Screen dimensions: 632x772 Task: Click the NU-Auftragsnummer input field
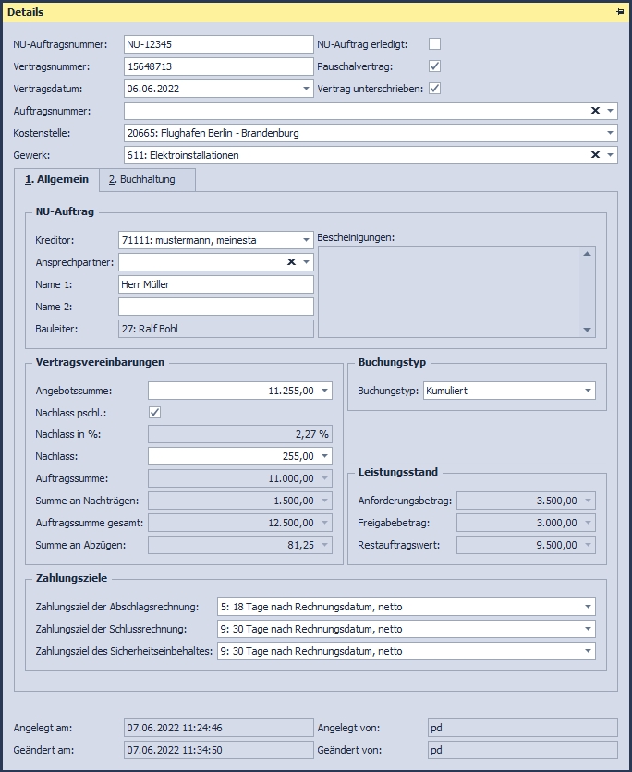click(x=218, y=44)
